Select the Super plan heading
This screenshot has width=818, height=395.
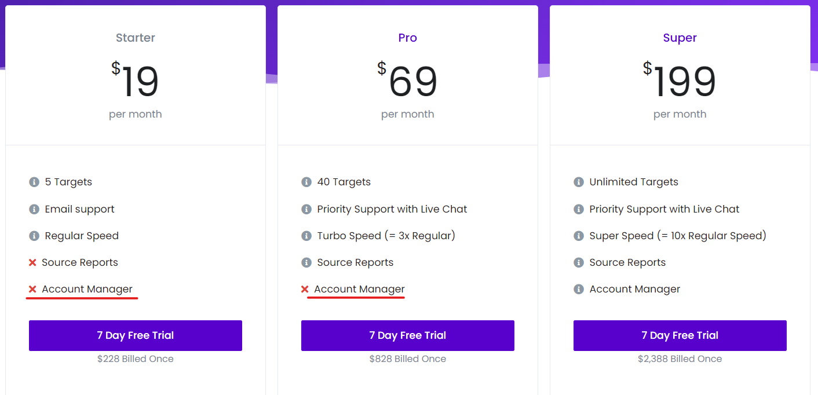tap(680, 38)
